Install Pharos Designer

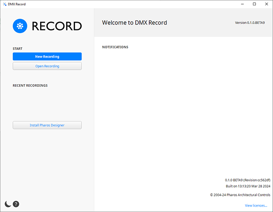point(47,125)
